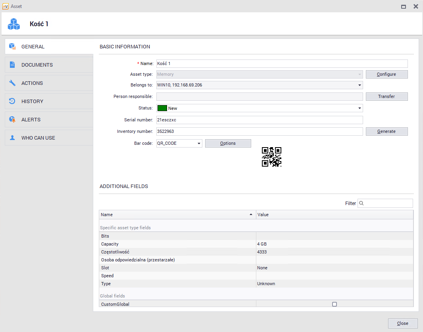423x332 pixels.
Task: Click the Actions wrench icon
Action: point(12,83)
